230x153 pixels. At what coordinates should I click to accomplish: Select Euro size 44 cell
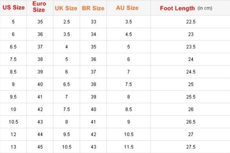40,134
